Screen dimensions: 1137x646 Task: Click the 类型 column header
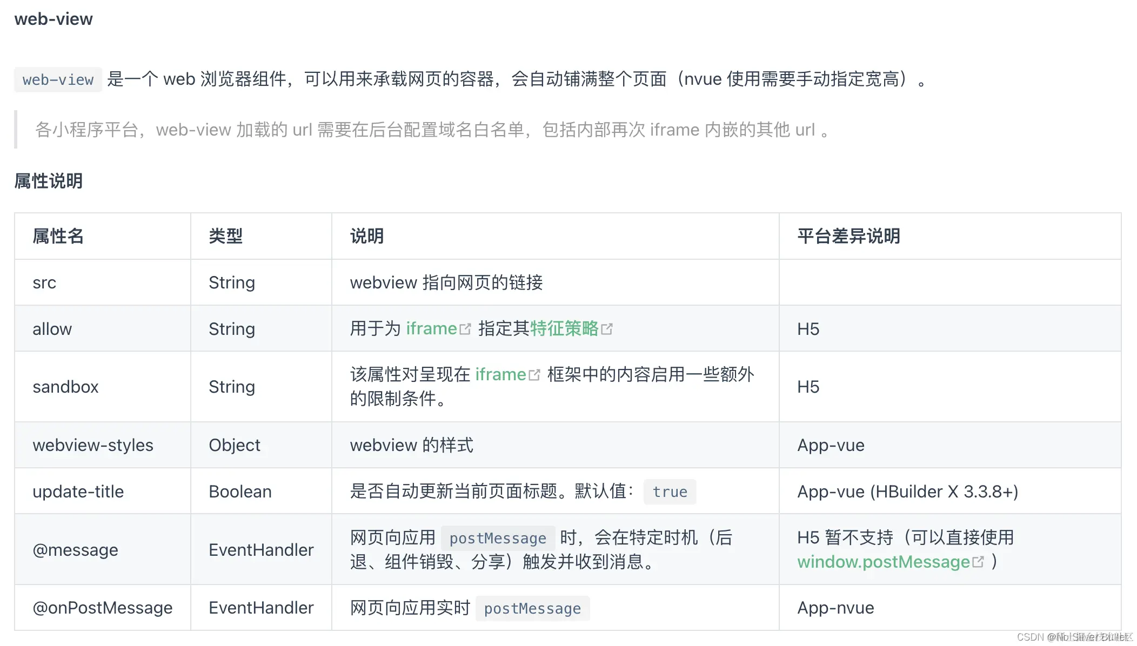[225, 236]
